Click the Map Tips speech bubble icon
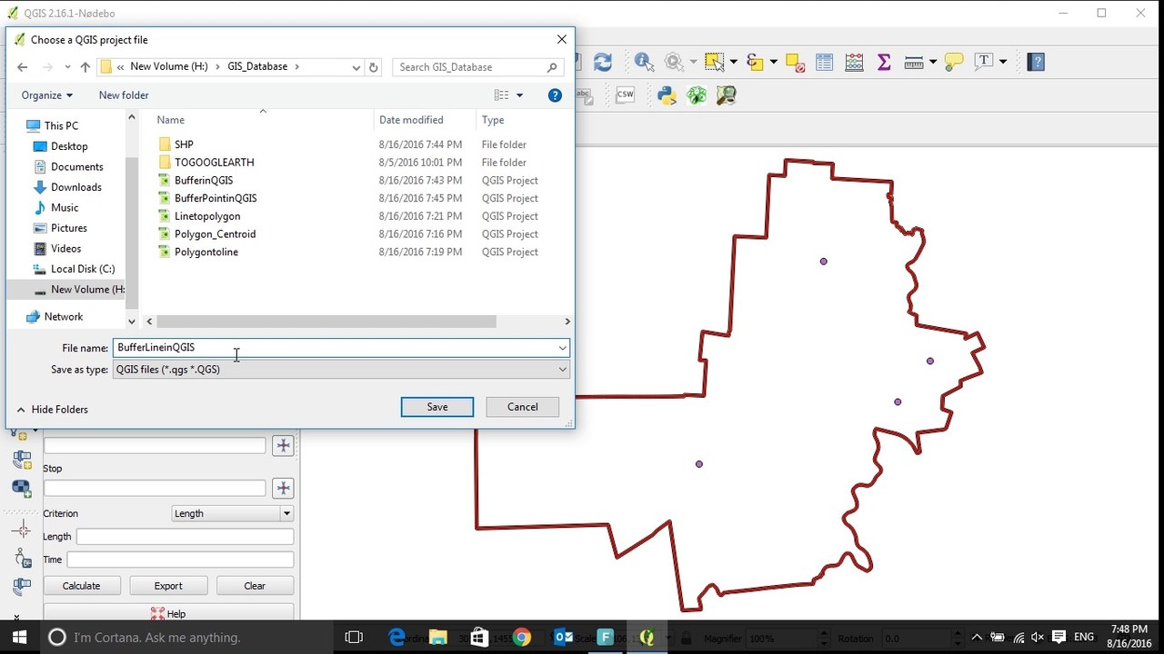Screen dimensions: 1164x654 click(953, 62)
